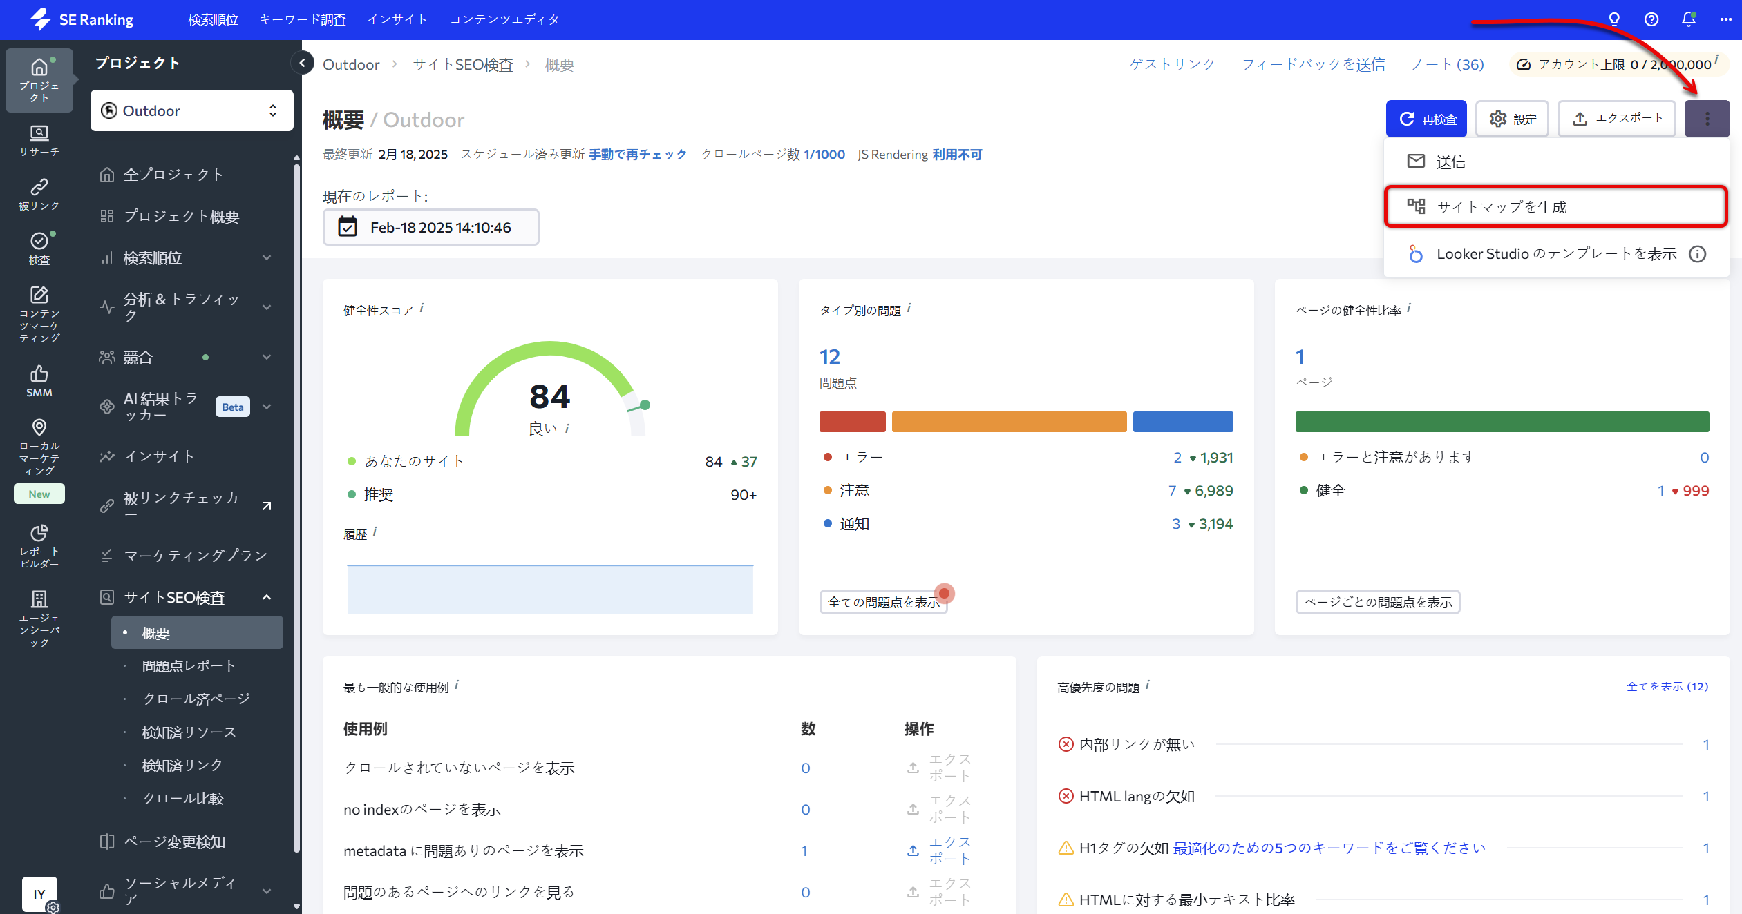Viewport: 1742px width, 914px height.
Task: Open notifications bell icon
Action: [x=1689, y=19]
